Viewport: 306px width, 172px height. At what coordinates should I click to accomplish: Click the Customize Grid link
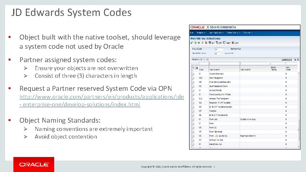[287, 60]
